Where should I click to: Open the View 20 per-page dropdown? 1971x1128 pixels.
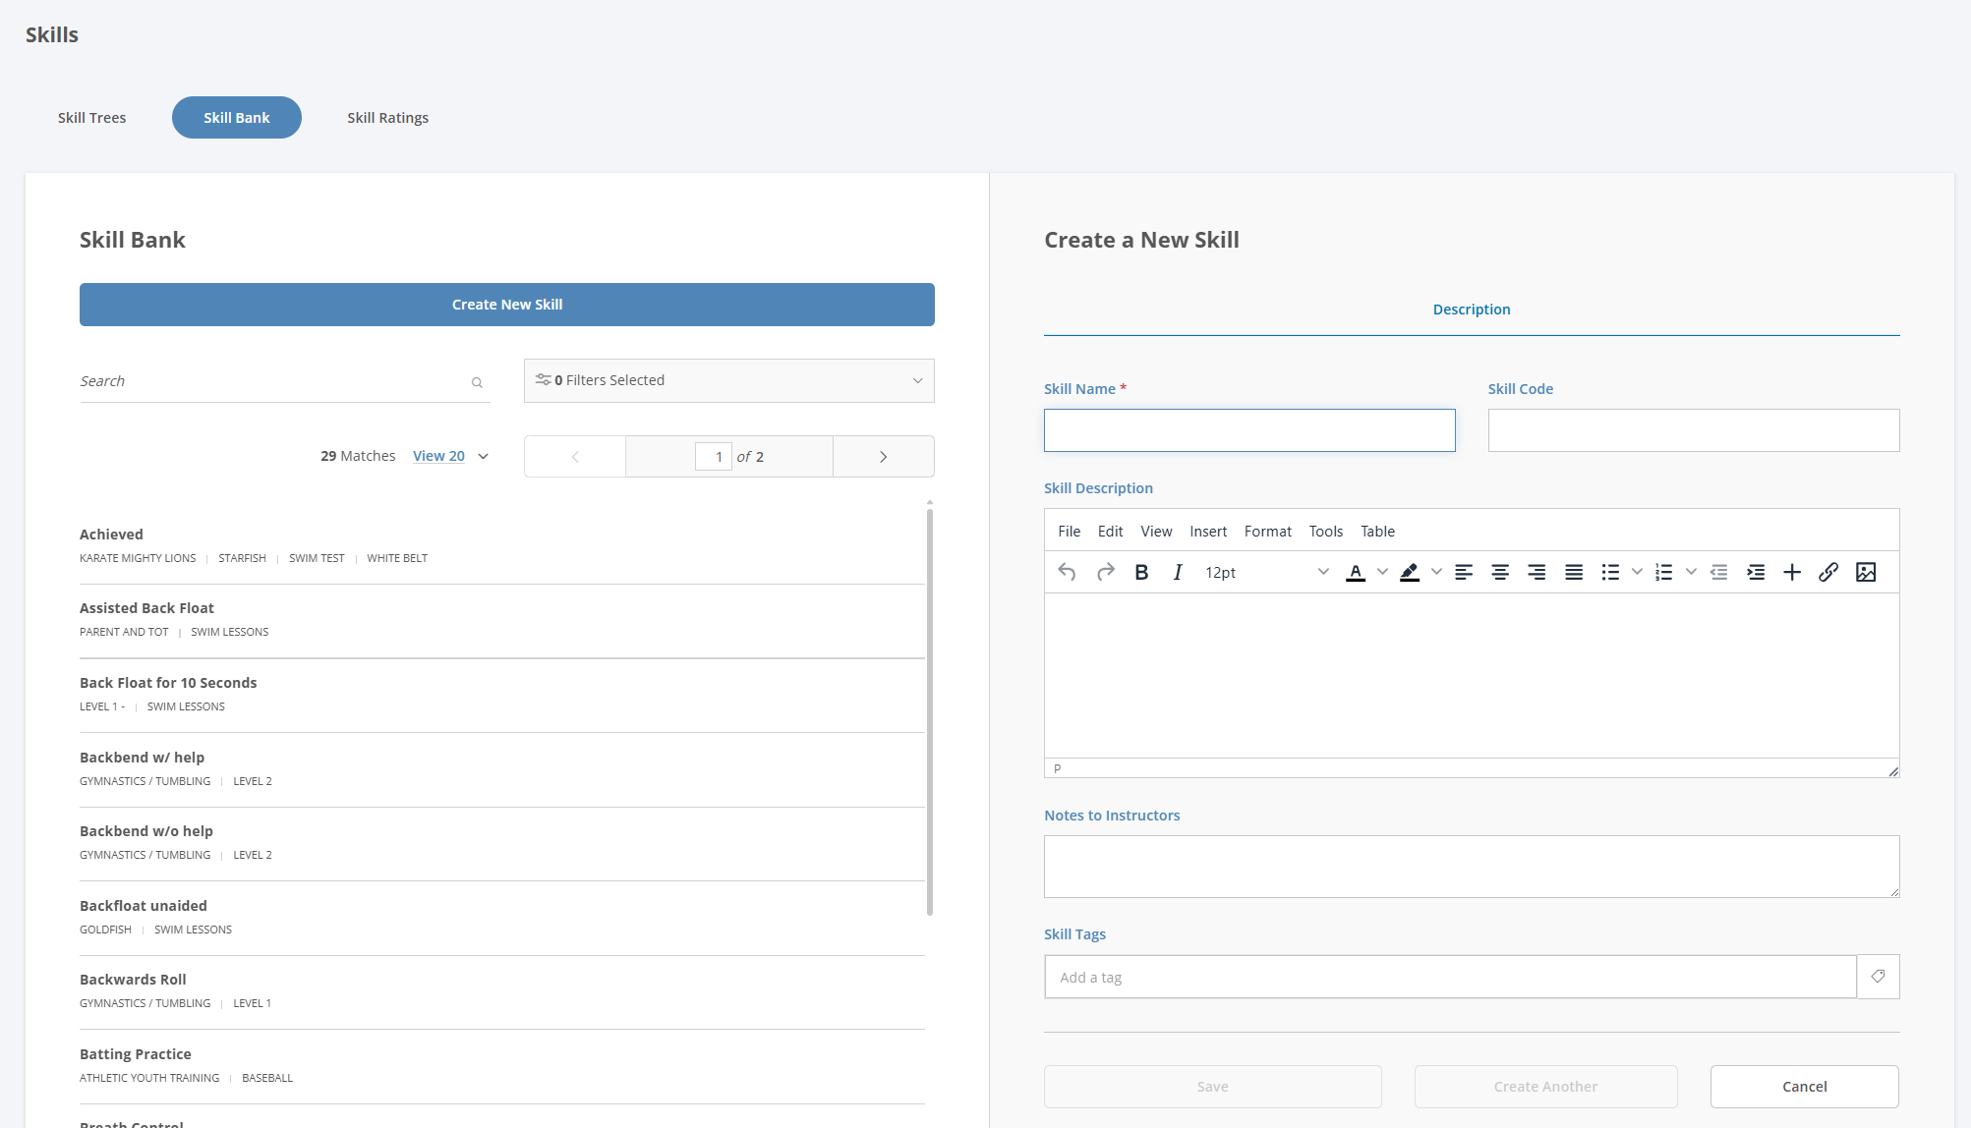tap(450, 456)
